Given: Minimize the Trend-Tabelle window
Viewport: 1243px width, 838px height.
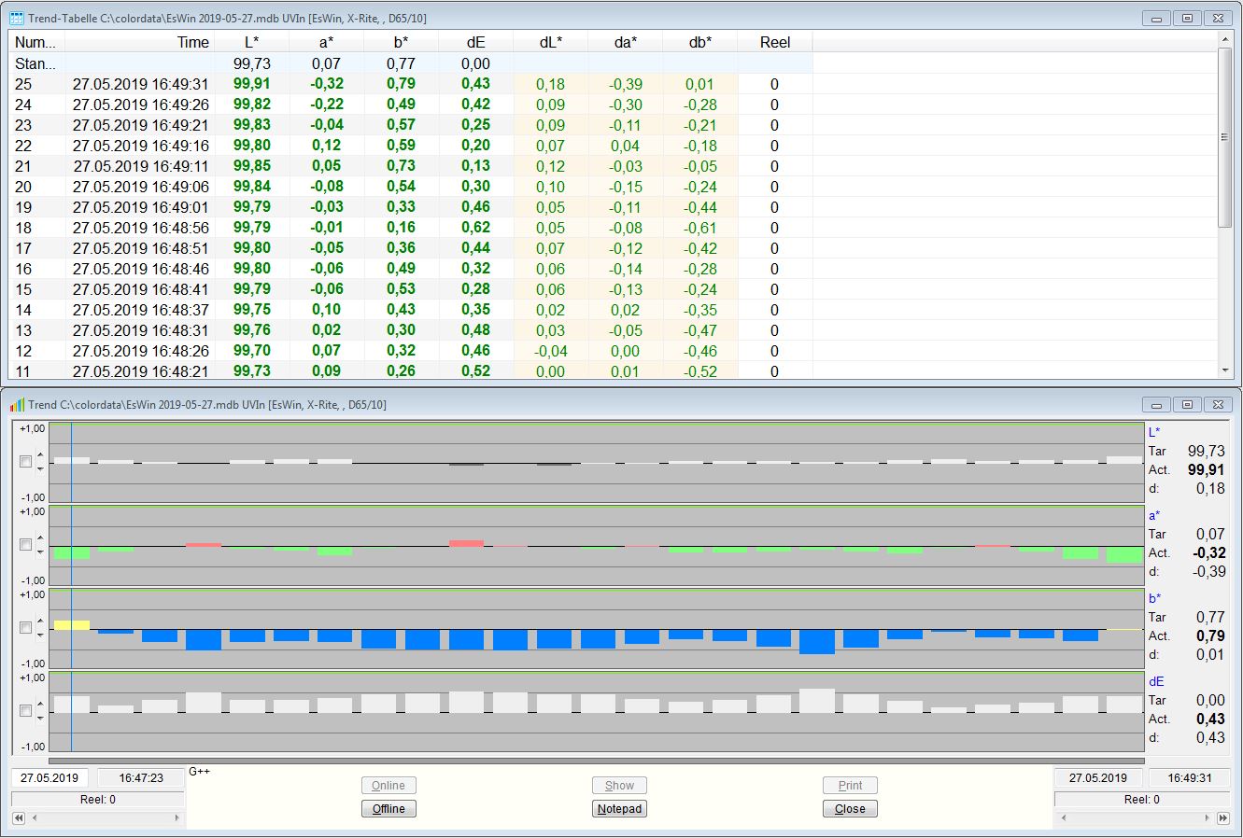Looking at the screenshot, I should tap(1157, 18).
